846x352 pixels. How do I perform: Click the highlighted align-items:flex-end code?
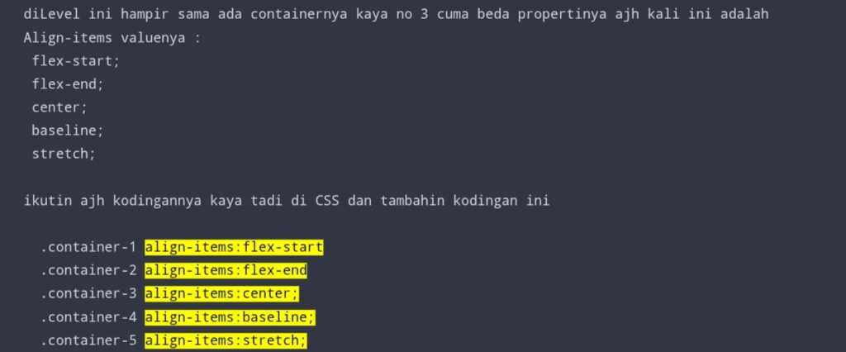click(226, 270)
